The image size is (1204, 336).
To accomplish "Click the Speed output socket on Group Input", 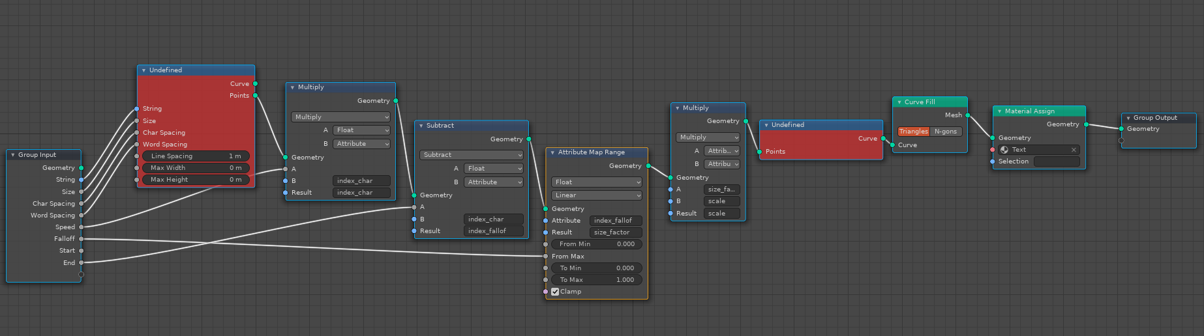I will tap(81, 227).
